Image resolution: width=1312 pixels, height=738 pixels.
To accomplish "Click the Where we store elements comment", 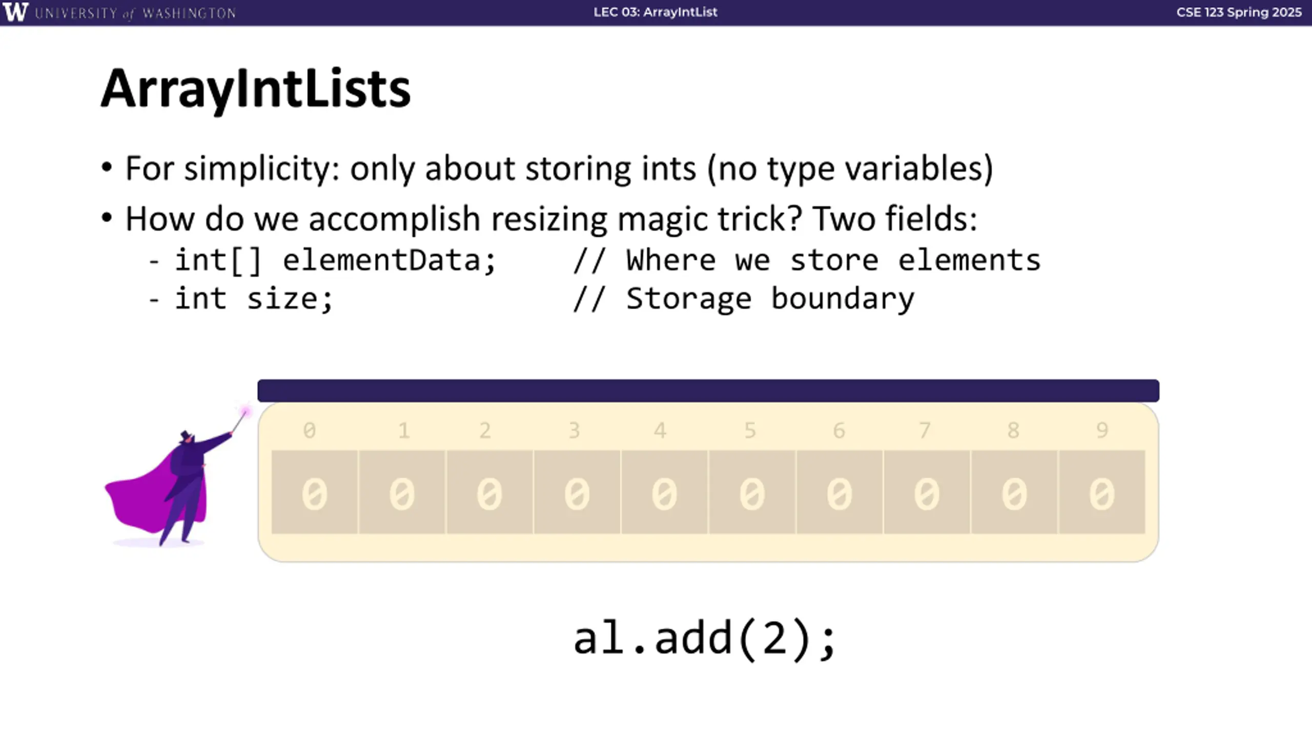I will click(807, 260).
